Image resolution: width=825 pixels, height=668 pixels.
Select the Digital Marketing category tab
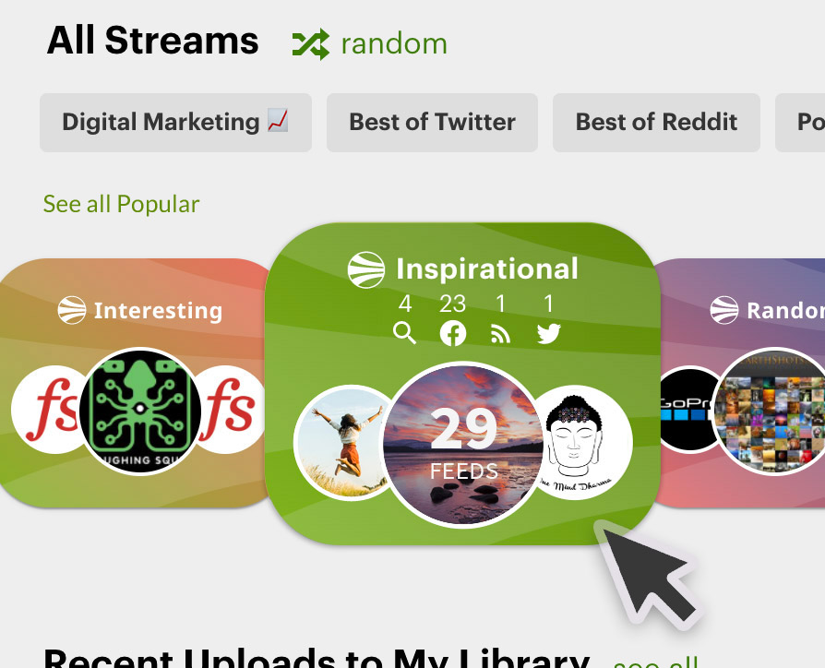tap(175, 123)
